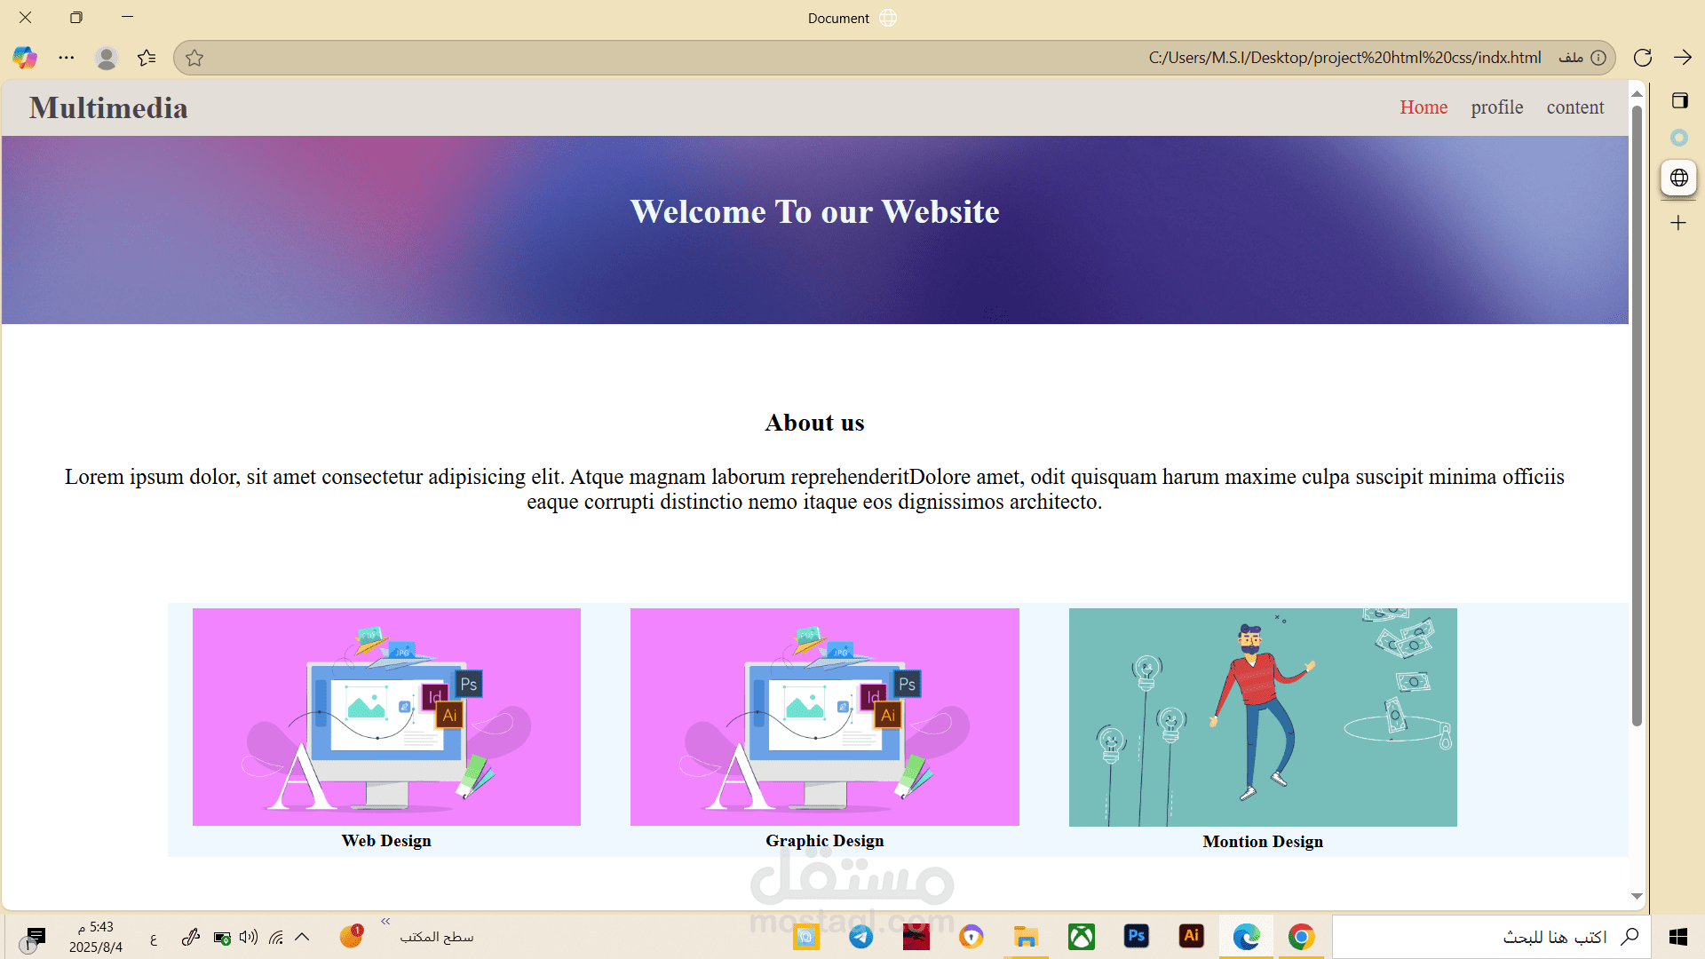Open Telegram from the taskbar
This screenshot has height=959, width=1705.
860,937
